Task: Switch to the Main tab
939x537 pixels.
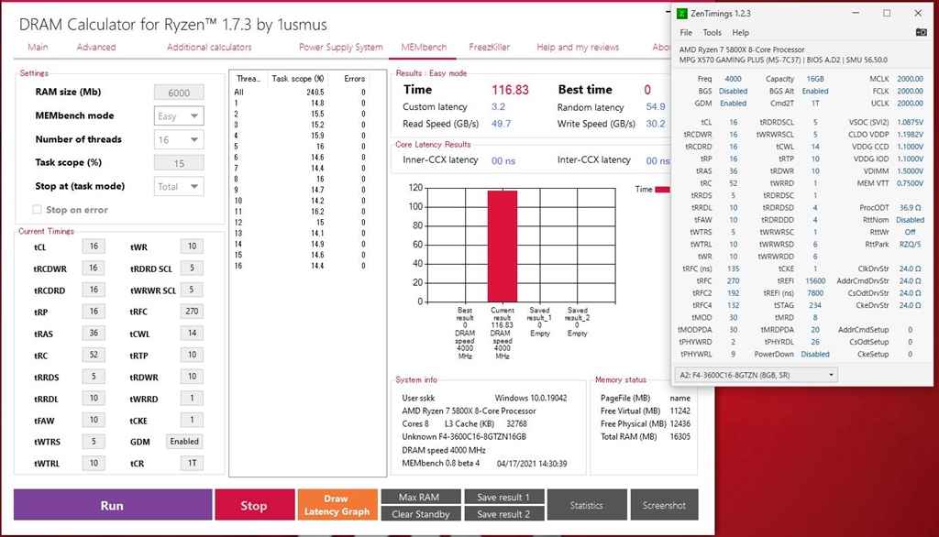Action: 38,48
